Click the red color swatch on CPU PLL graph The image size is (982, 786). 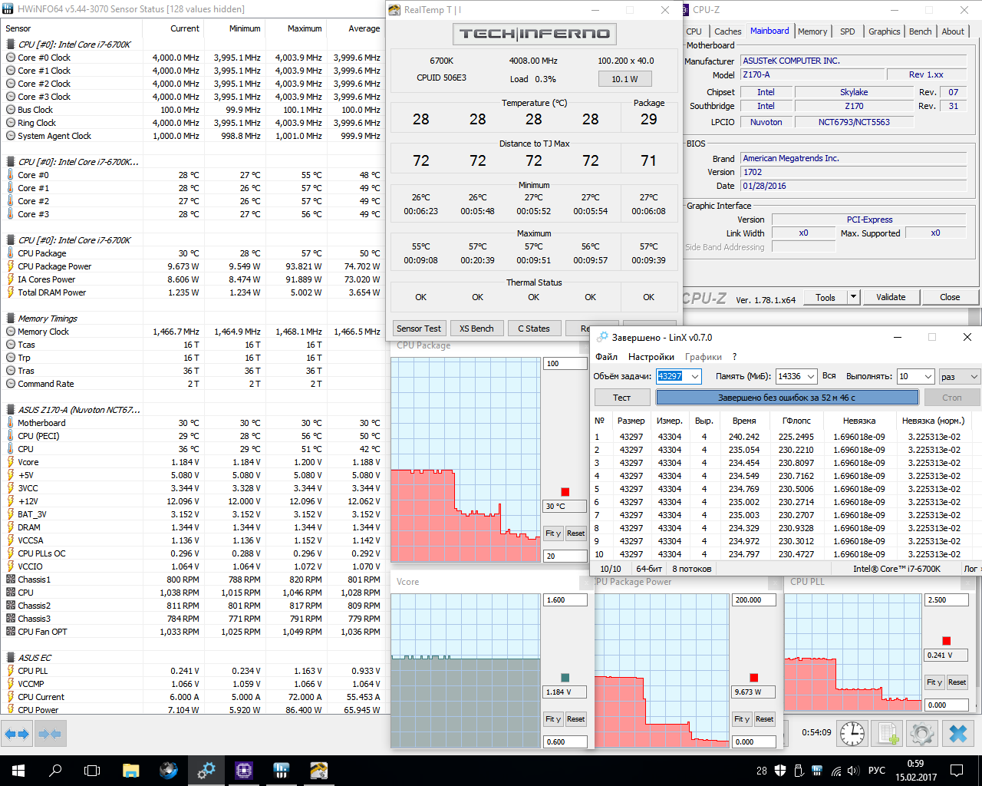(x=946, y=641)
